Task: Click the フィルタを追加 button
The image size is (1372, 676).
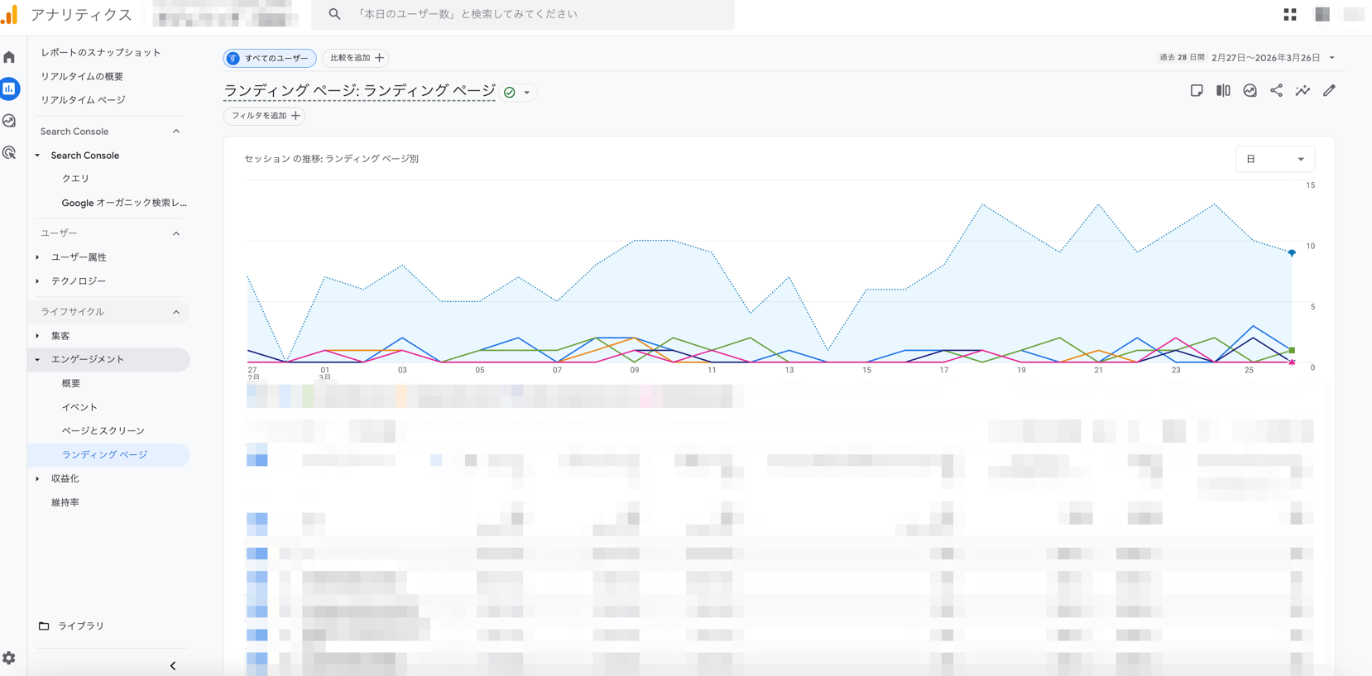Action: click(x=265, y=116)
